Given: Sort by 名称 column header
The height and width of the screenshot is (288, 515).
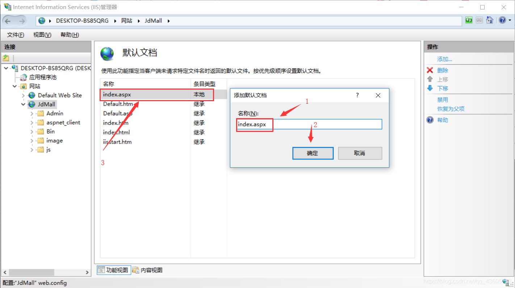Looking at the screenshot, I should 146,84.
